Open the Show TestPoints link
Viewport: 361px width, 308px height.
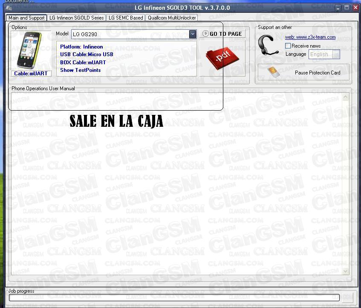(81, 70)
